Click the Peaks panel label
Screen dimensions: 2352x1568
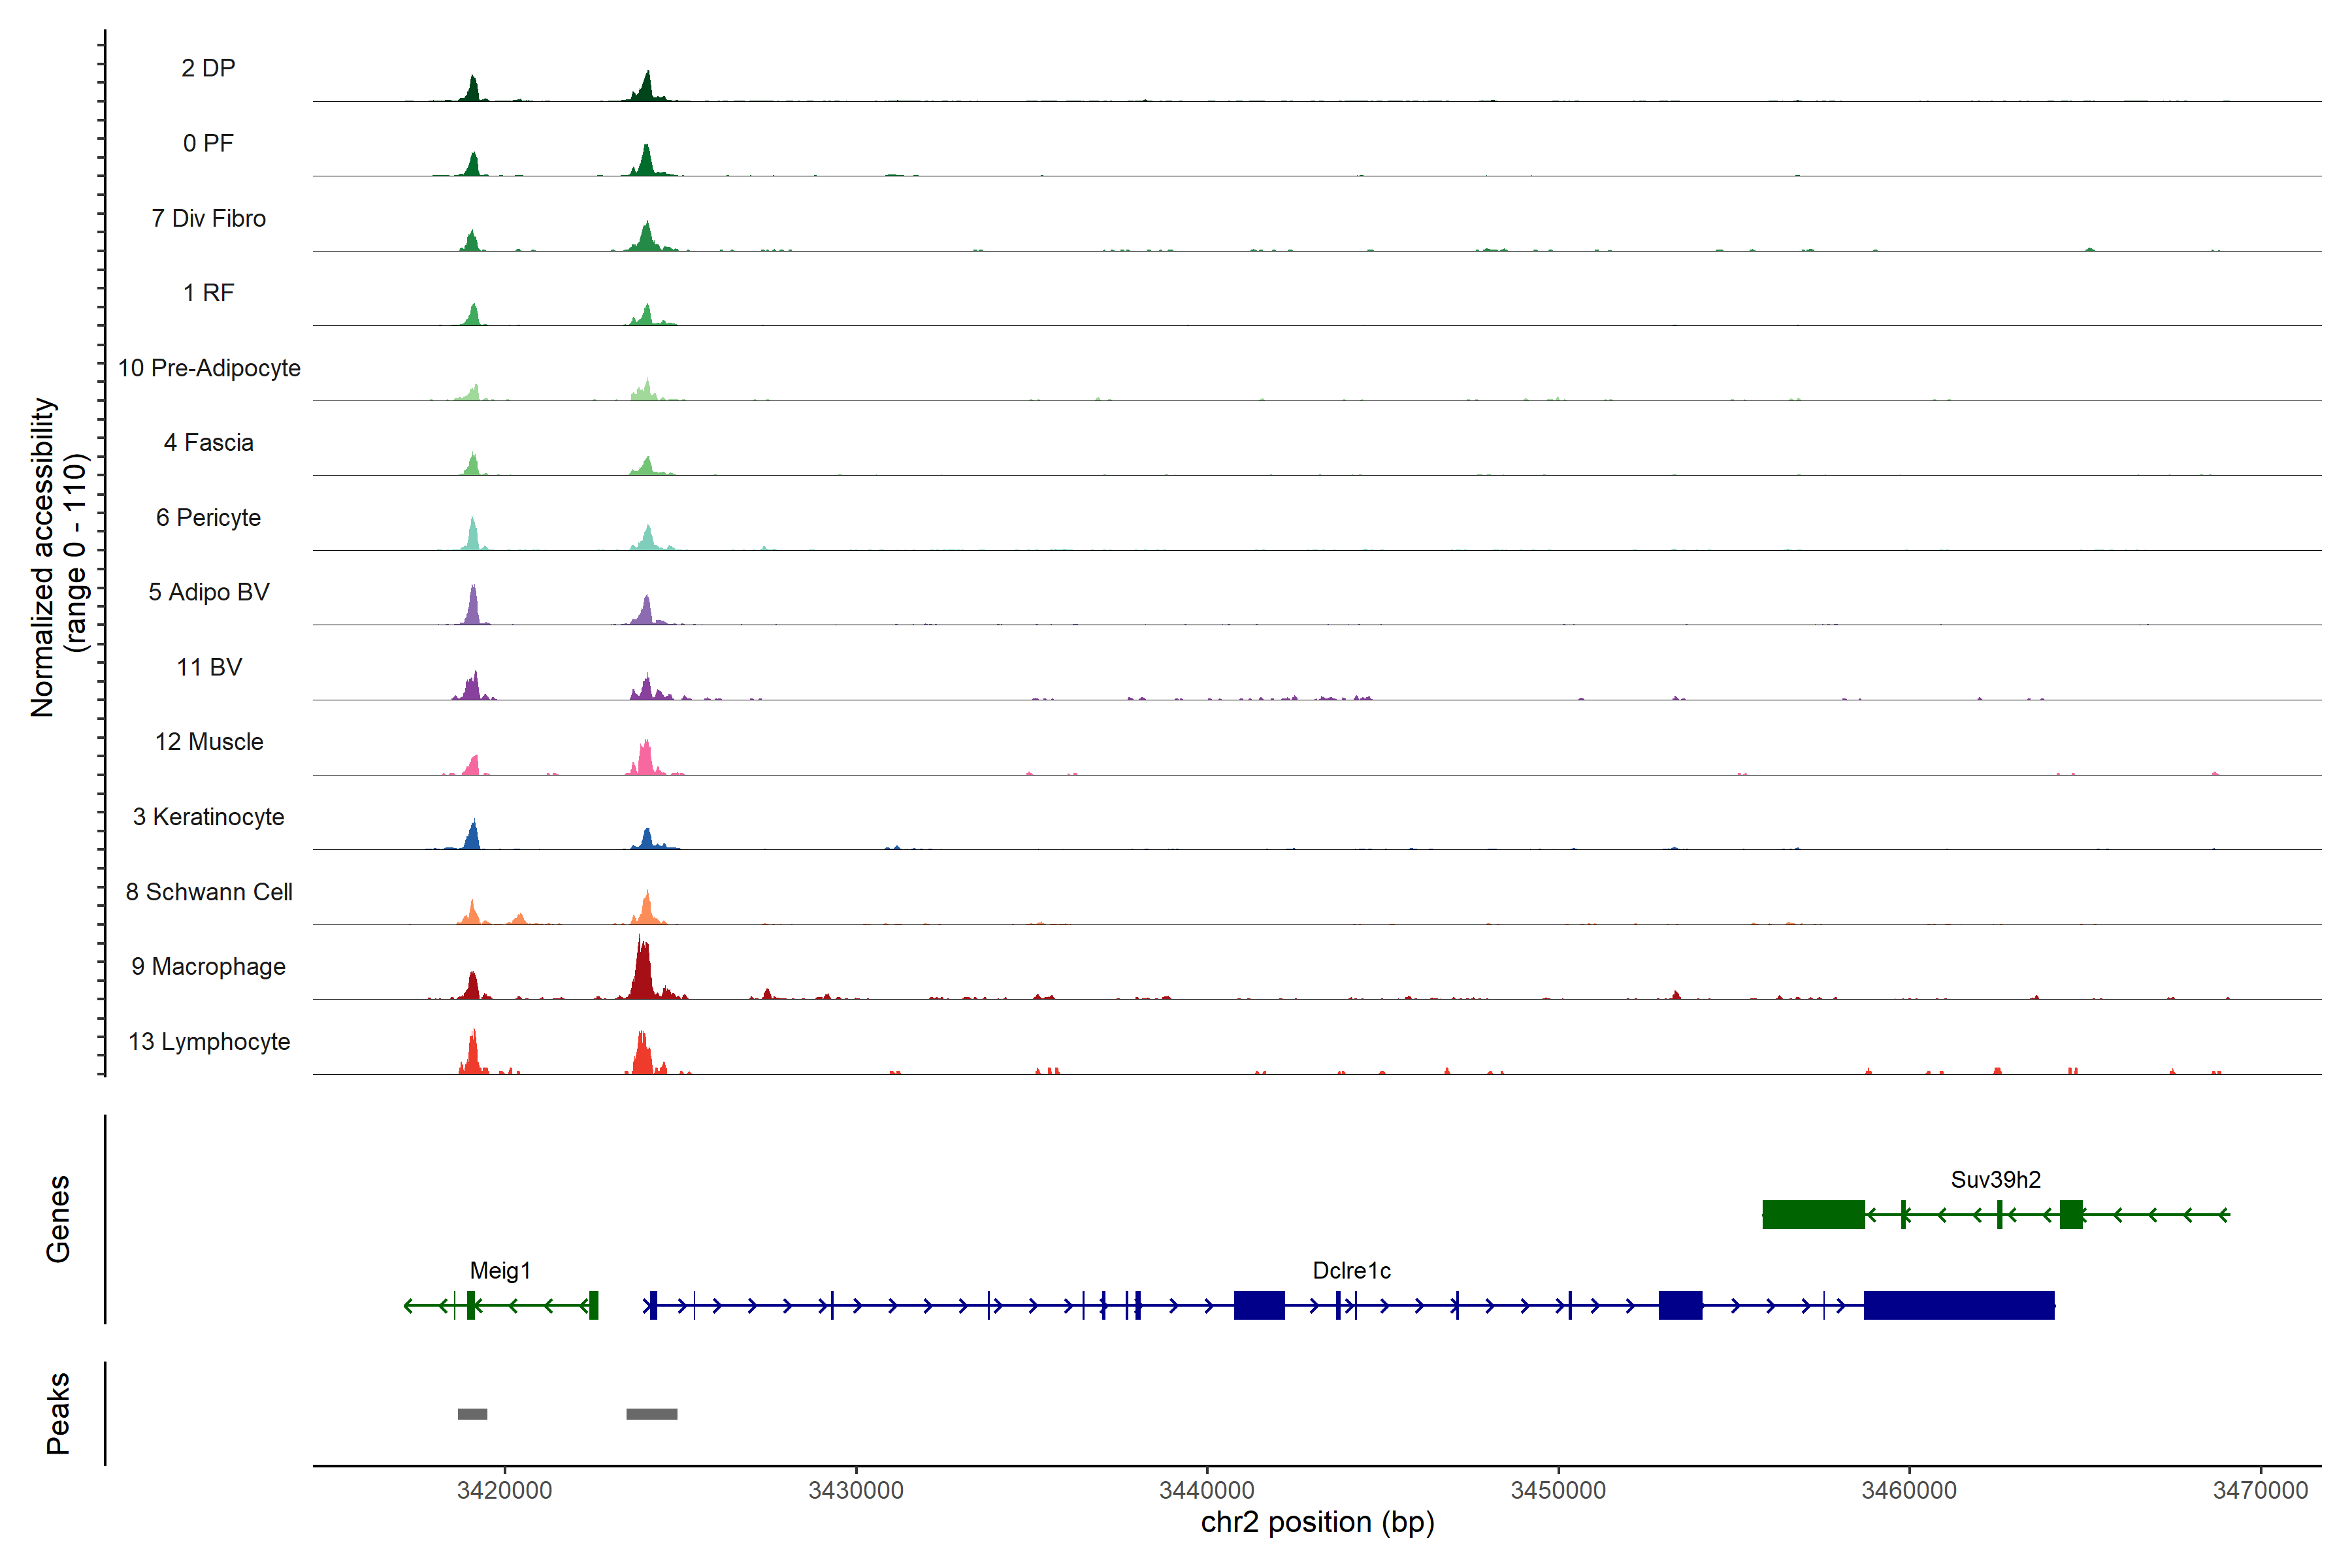(58, 1413)
